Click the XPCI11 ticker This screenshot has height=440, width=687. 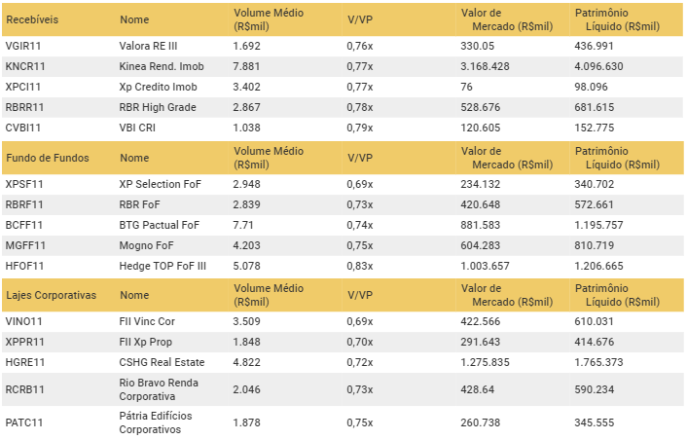pyautogui.click(x=22, y=87)
